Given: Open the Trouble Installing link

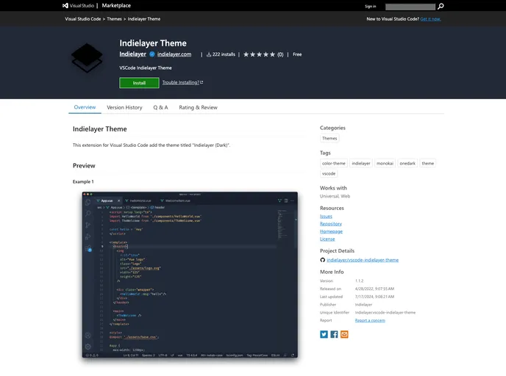Looking at the screenshot, I should coord(182,83).
